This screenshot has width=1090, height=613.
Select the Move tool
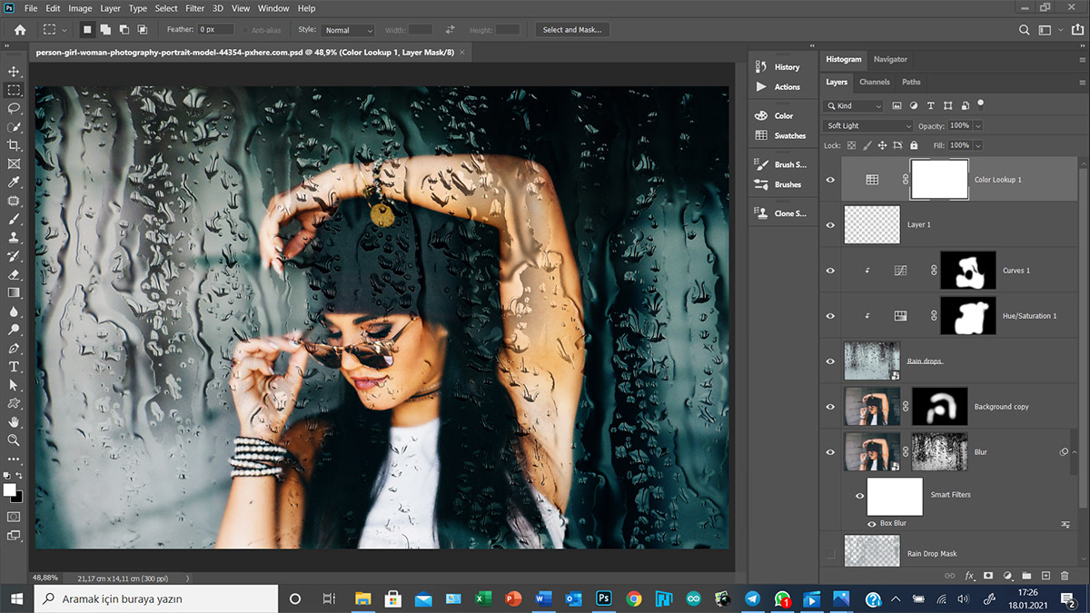coord(14,72)
